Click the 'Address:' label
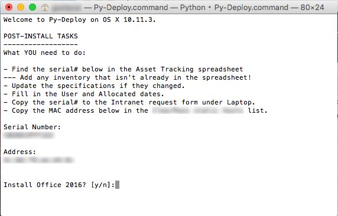The width and height of the screenshot is (338, 216). click(x=19, y=152)
